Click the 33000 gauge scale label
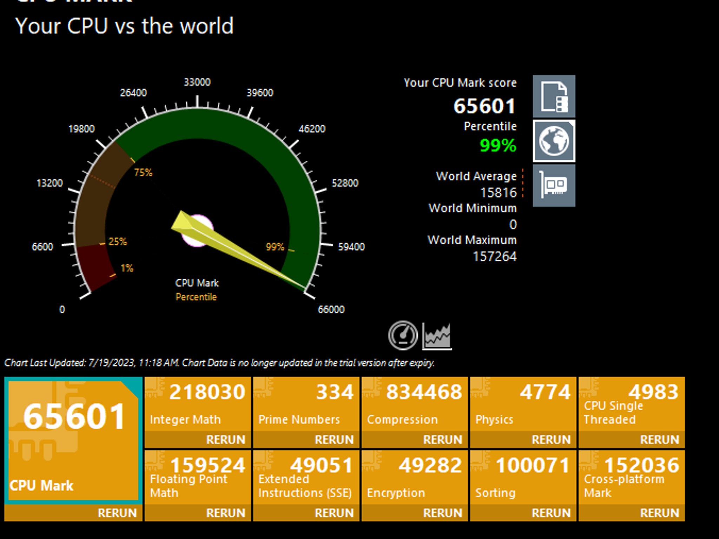This screenshot has width=719, height=539. tap(197, 82)
